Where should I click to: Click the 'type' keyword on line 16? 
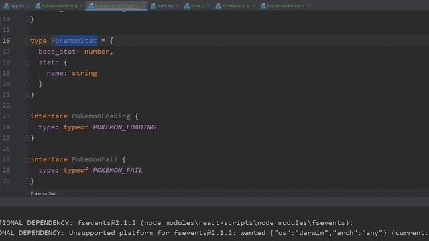[x=38, y=41]
